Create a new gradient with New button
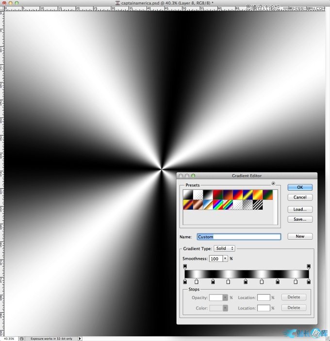The image size is (330, 341). coord(300,236)
